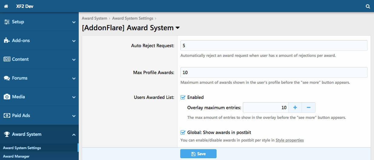Select Award System Settings sidebar item

point(22,148)
